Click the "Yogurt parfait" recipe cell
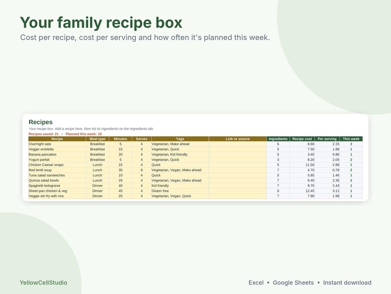The image size is (391, 294). tap(57, 160)
